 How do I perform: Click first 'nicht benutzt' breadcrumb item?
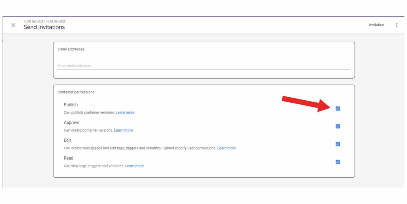[x=33, y=21]
